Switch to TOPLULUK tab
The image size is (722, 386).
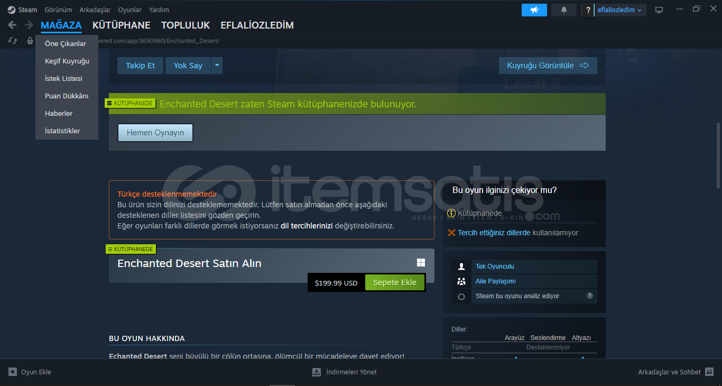coord(186,25)
